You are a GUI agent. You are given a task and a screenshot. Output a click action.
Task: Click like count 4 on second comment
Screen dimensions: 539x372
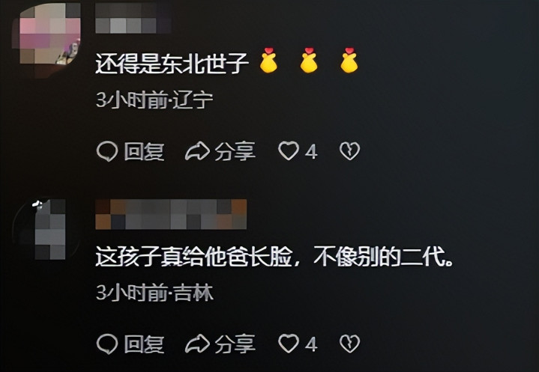(311, 344)
